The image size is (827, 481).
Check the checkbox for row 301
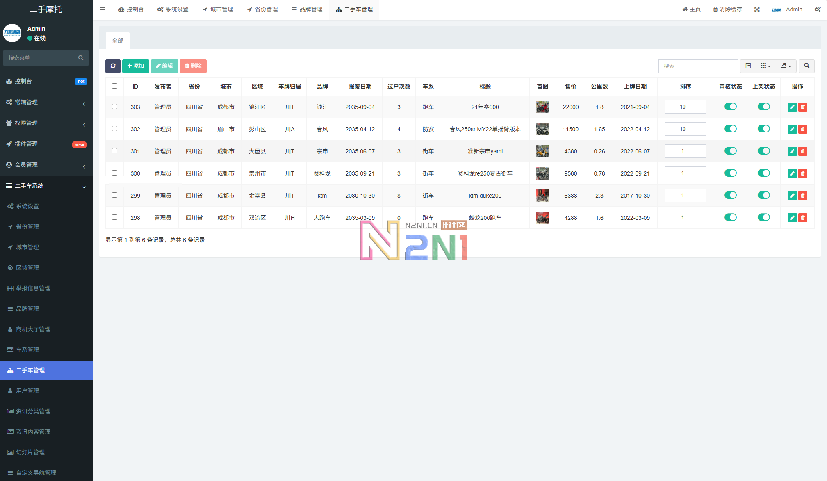[x=114, y=151]
